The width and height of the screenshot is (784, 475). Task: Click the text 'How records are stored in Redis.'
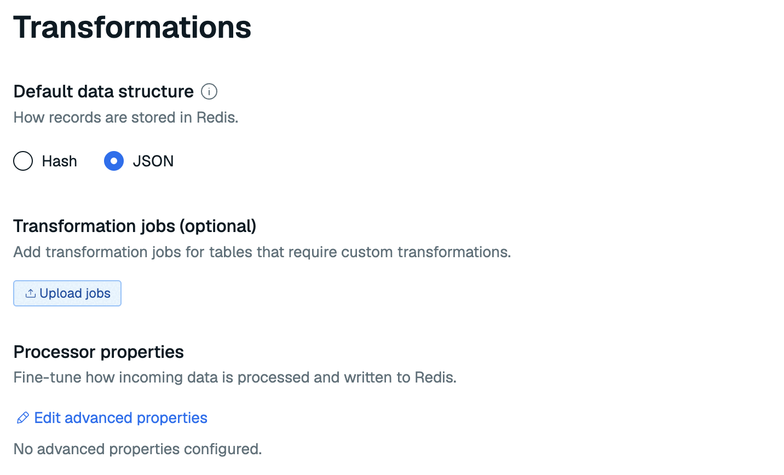pyautogui.click(x=126, y=118)
